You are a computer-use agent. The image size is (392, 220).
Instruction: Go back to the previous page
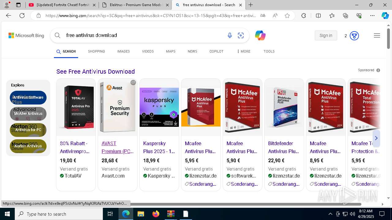(x=9, y=16)
